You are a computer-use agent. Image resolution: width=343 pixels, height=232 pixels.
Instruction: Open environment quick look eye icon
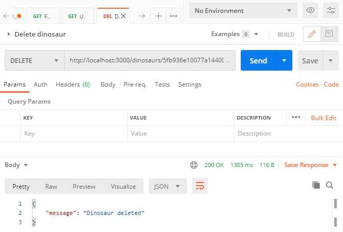(310, 10)
